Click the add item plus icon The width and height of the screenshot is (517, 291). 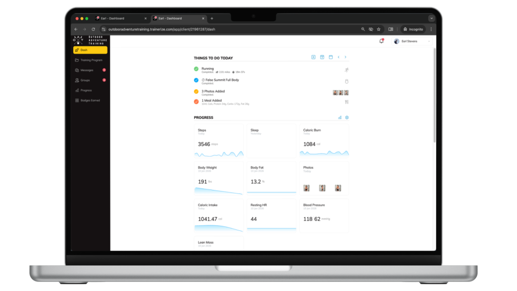(x=313, y=57)
